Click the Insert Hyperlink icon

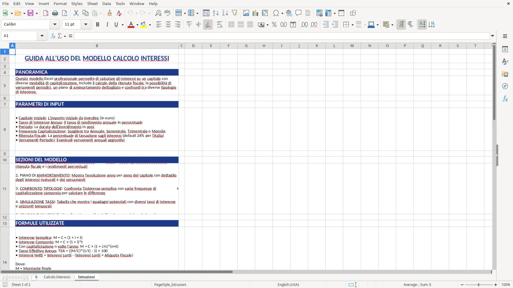pos(289,13)
